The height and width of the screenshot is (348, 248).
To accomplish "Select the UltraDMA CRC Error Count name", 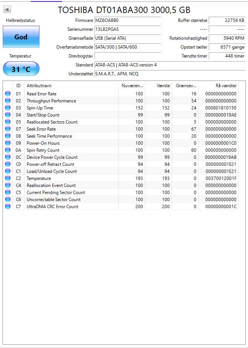I will coord(52,206).
